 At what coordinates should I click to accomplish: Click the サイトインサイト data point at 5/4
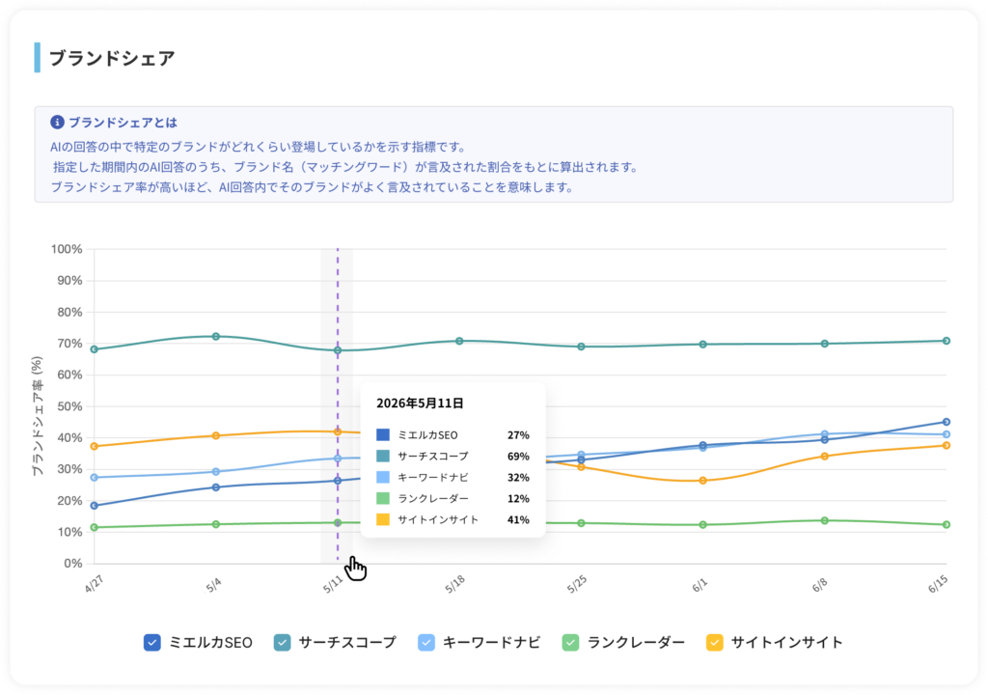[216, 435]
